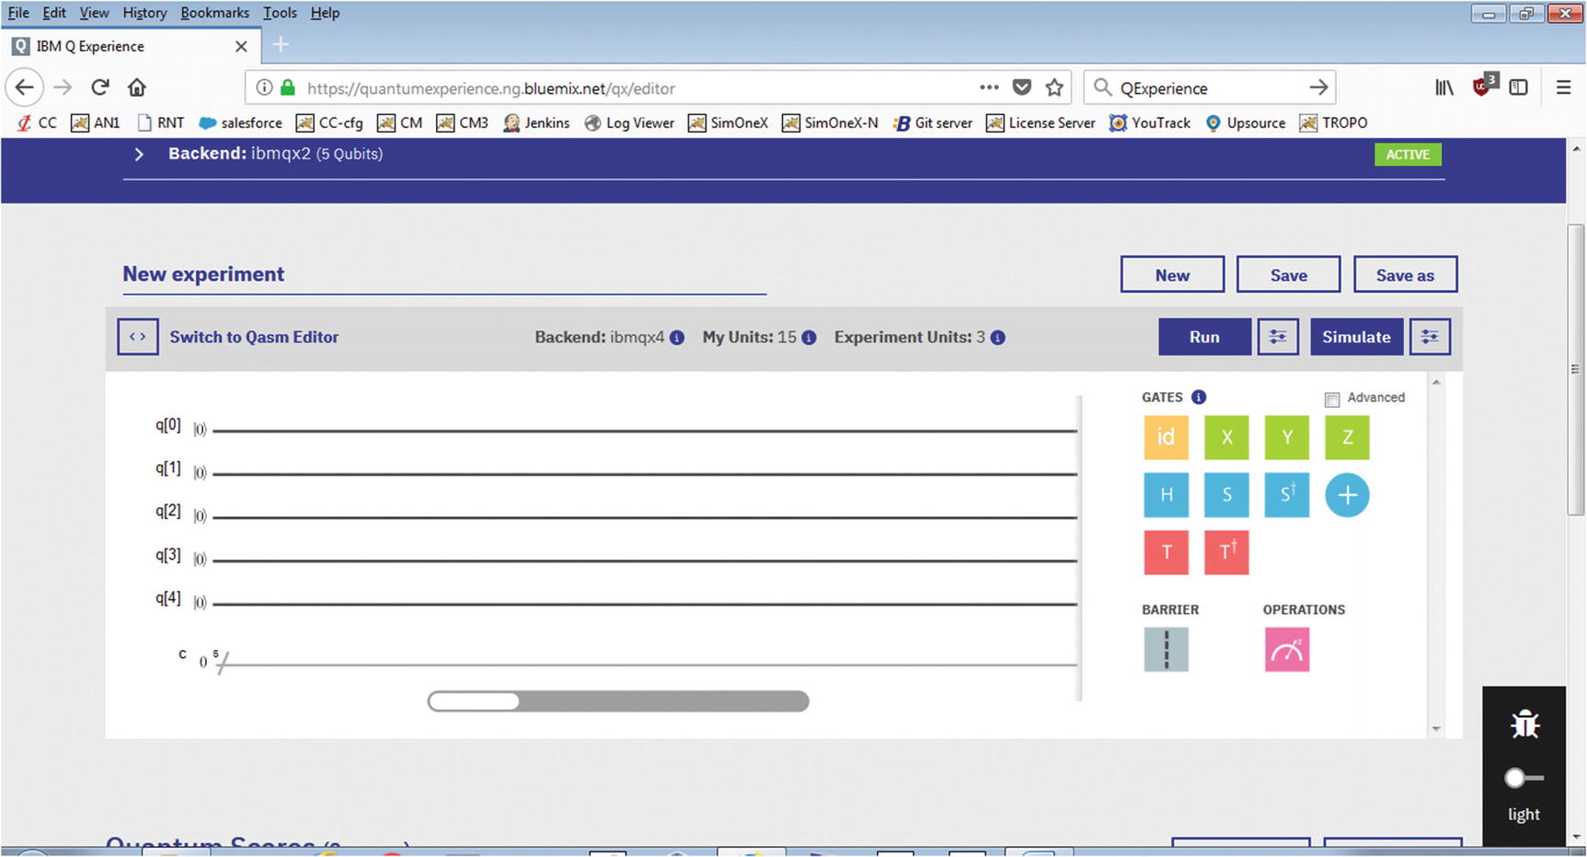Open the View menu
This screenshot has width=1587, height=857.
(94, 13)
